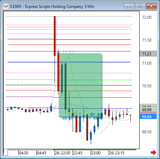Click the 26-22:30 time axis label

[x=62, y=153]
